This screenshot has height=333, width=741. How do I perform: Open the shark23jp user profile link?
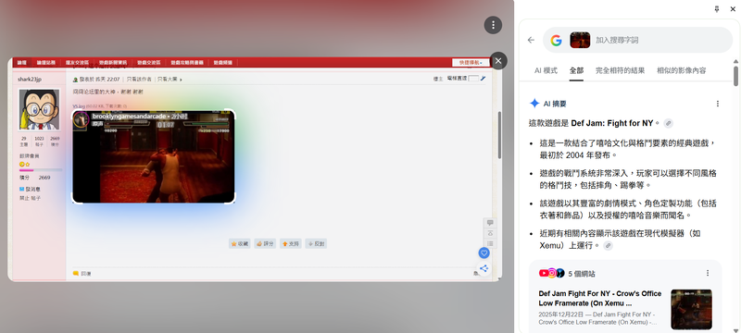tap(30, 80)
